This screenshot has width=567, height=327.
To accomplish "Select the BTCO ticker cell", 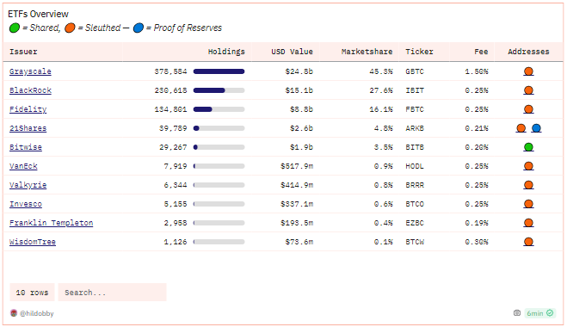I will (415, 204).
